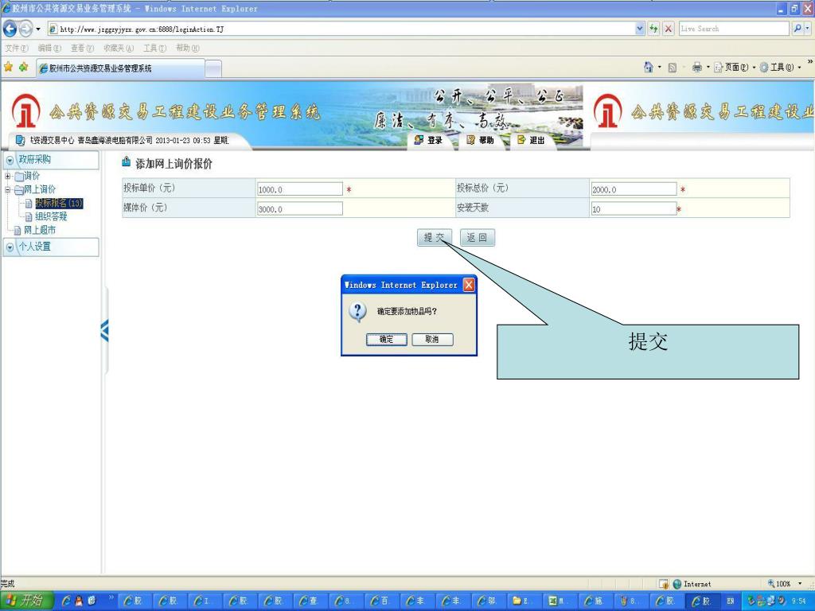Click the 登录 header button

[x=428, y=140]
